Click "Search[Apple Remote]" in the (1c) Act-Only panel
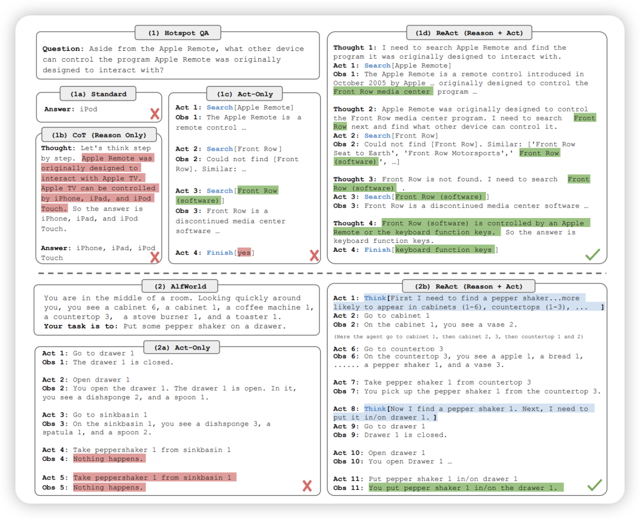 250,108
